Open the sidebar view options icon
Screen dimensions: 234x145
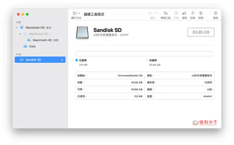(x=75, y=13)
